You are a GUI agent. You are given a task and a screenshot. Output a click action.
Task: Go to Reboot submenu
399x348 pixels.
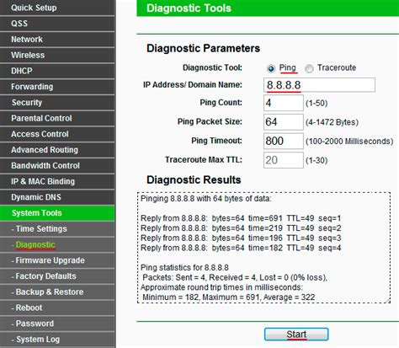(57, 308)
